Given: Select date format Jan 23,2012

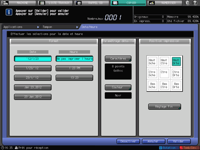Looking at the screenshot, I should [x=33, y=87].
